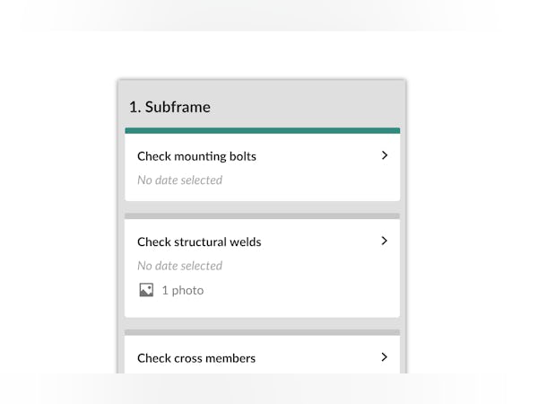The width and height of the screenshot is (538, 404).
Task: Click the photo icon under structural welds
Action: click(x=146, y=290)
